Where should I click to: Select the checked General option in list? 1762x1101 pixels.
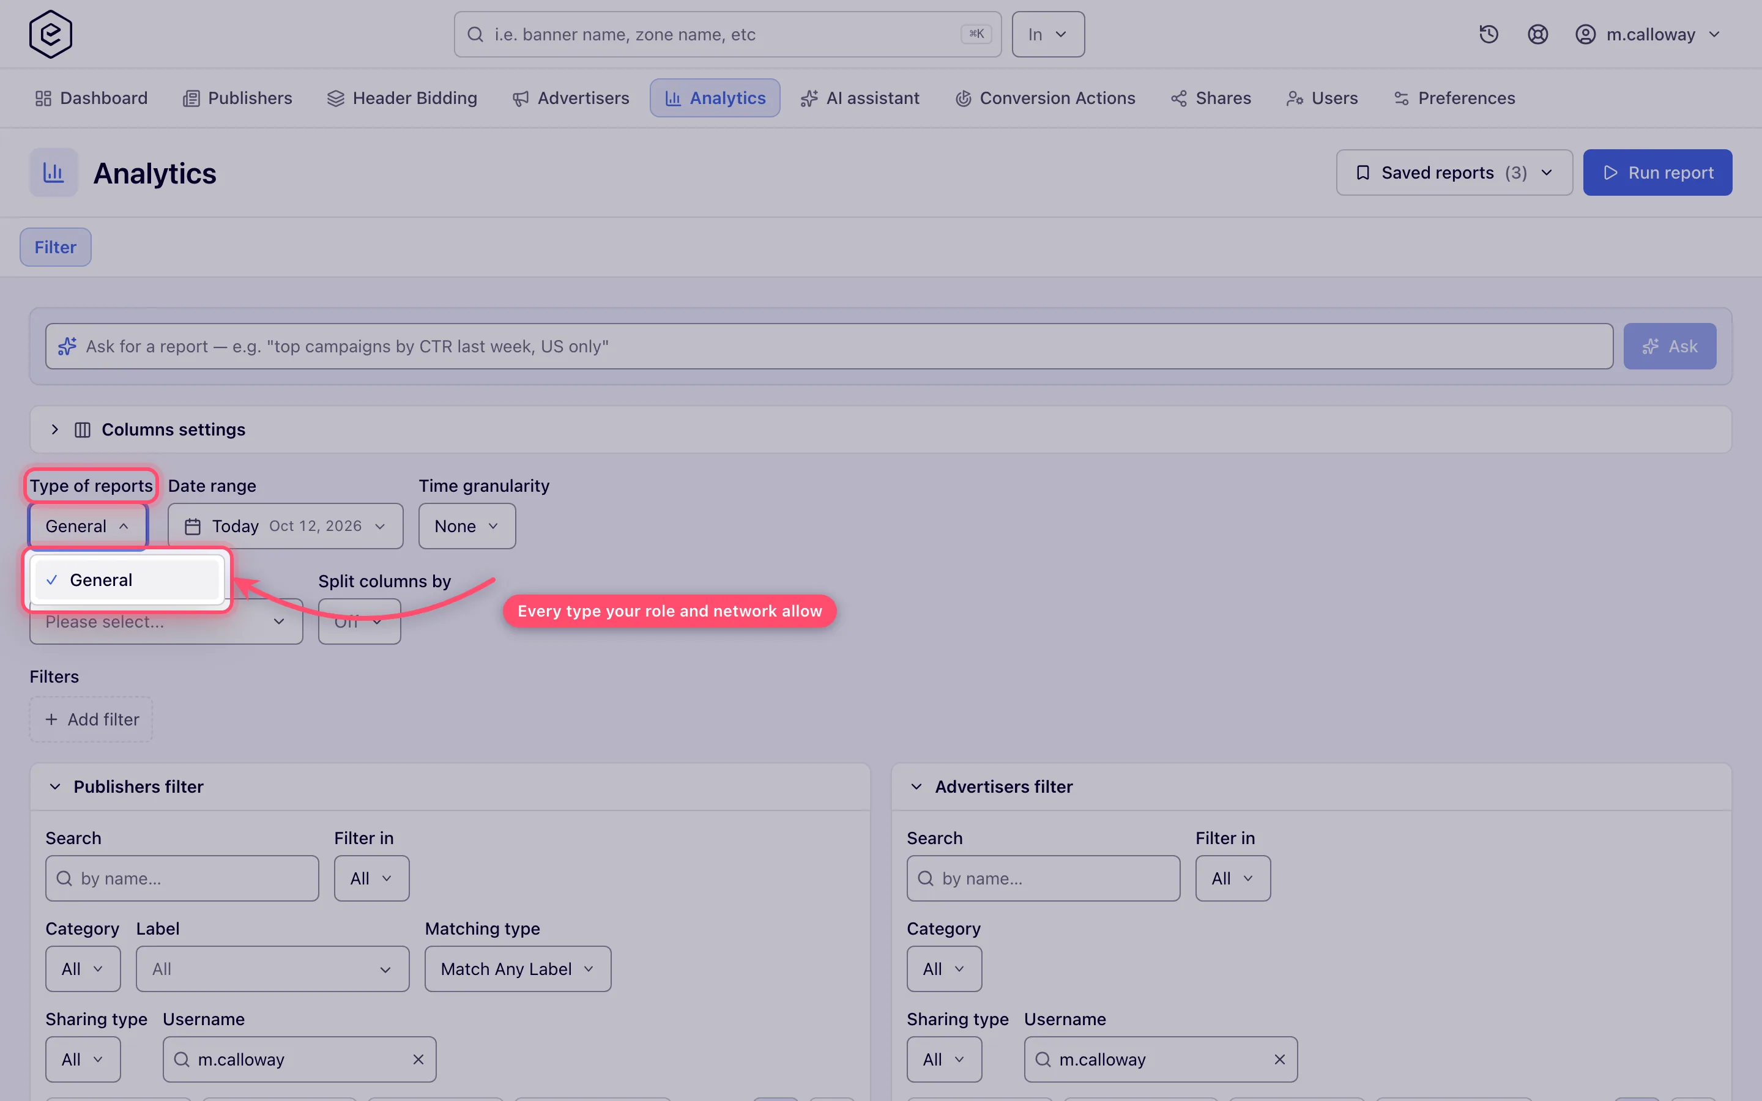click(127, 580)
